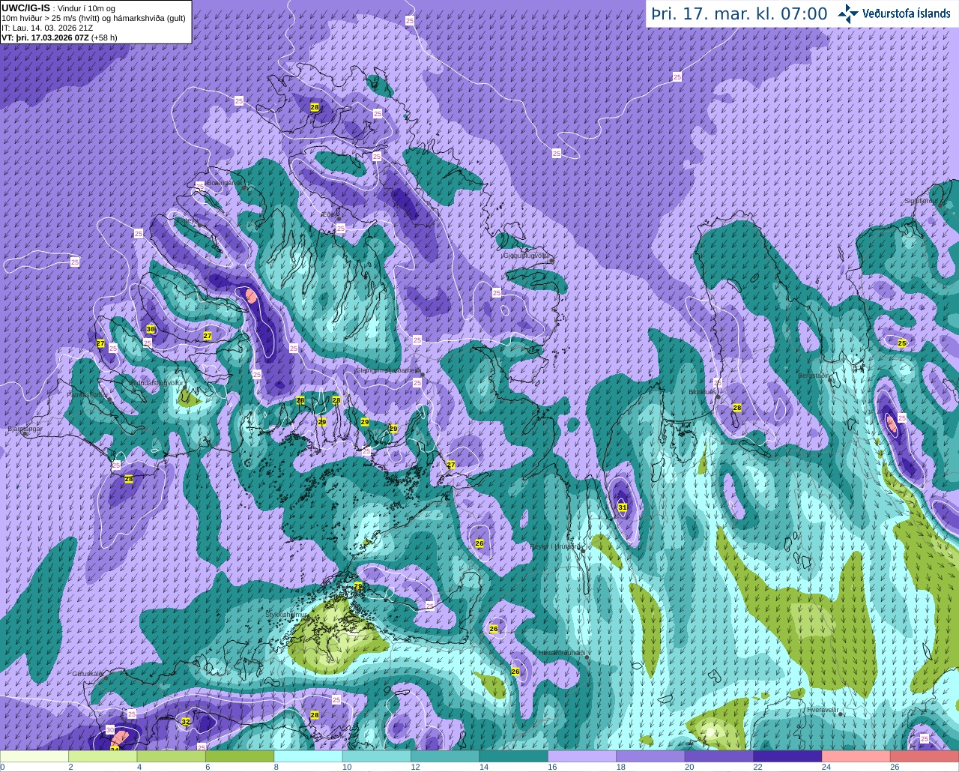The image size is (959, 772).
Task: Click the Bíldudalsflugvöllur station label
Action: [156, 382]
